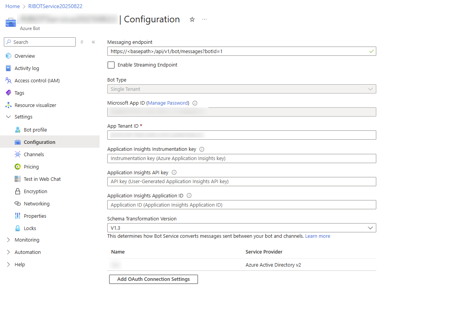
Task: Click the Test in Web Chat icon
Action: [x=18, y=179]
